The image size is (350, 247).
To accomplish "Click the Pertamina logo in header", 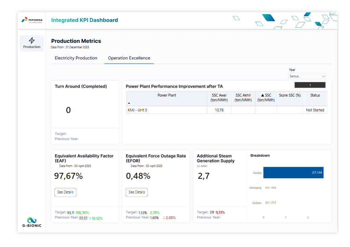I will tap(32, 20).
